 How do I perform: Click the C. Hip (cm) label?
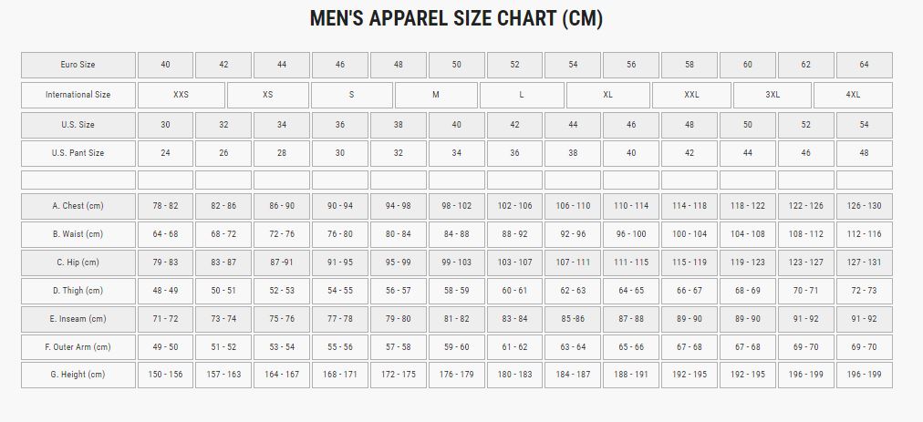pyautogui.click(x=78, y=262)
